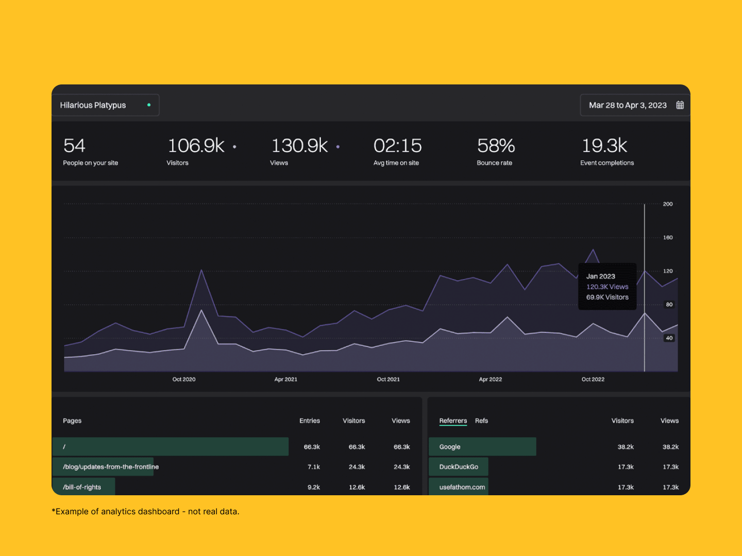The image size is (742, 556).
Task: Select the Google referrer row
Action: pos(559,447)
